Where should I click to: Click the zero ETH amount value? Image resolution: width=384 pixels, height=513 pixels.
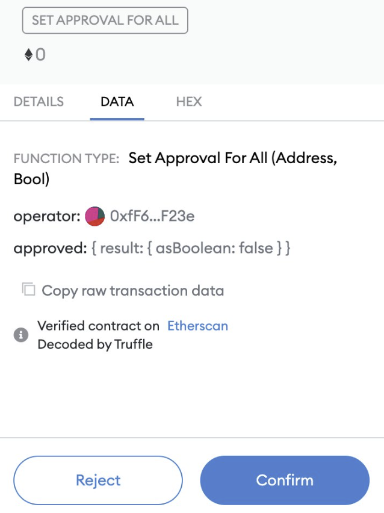(x=40, y=55)
